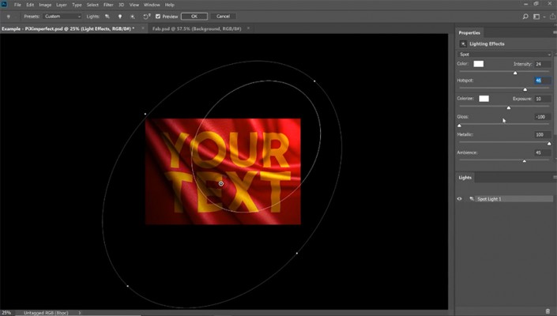Restore down the Photoshop window
This screenshot has width=557, height=316.
coord(536,4)
